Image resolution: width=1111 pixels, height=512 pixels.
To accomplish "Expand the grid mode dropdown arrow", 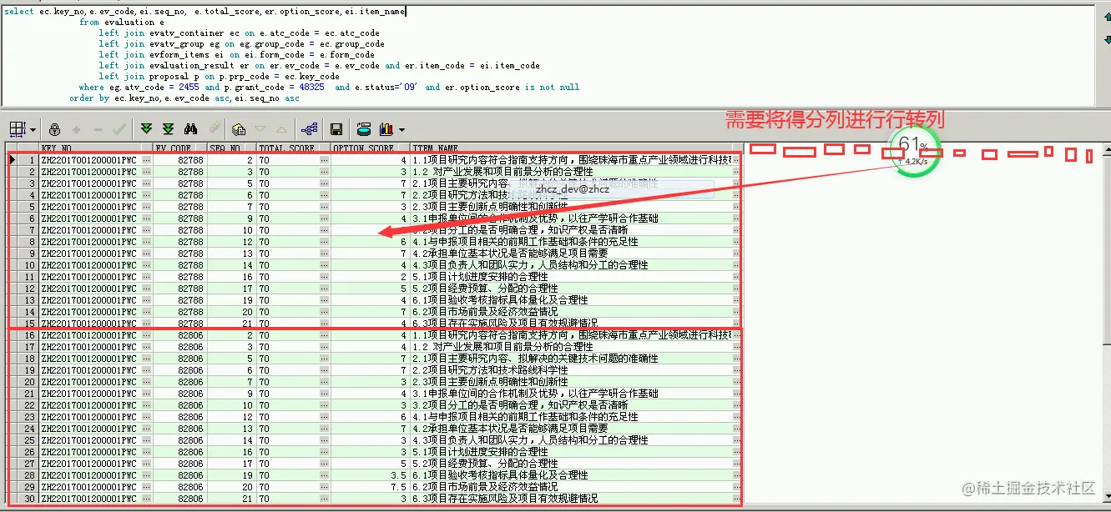I will coord(33,130).
